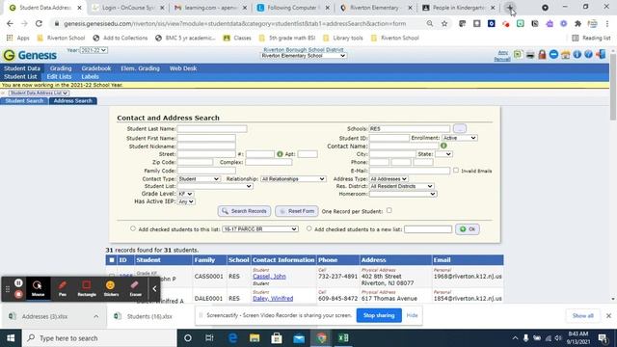Click the Genesis help question icon
Image resolution: width=617 pixels, height=347 pixels.
click(588, 54)
